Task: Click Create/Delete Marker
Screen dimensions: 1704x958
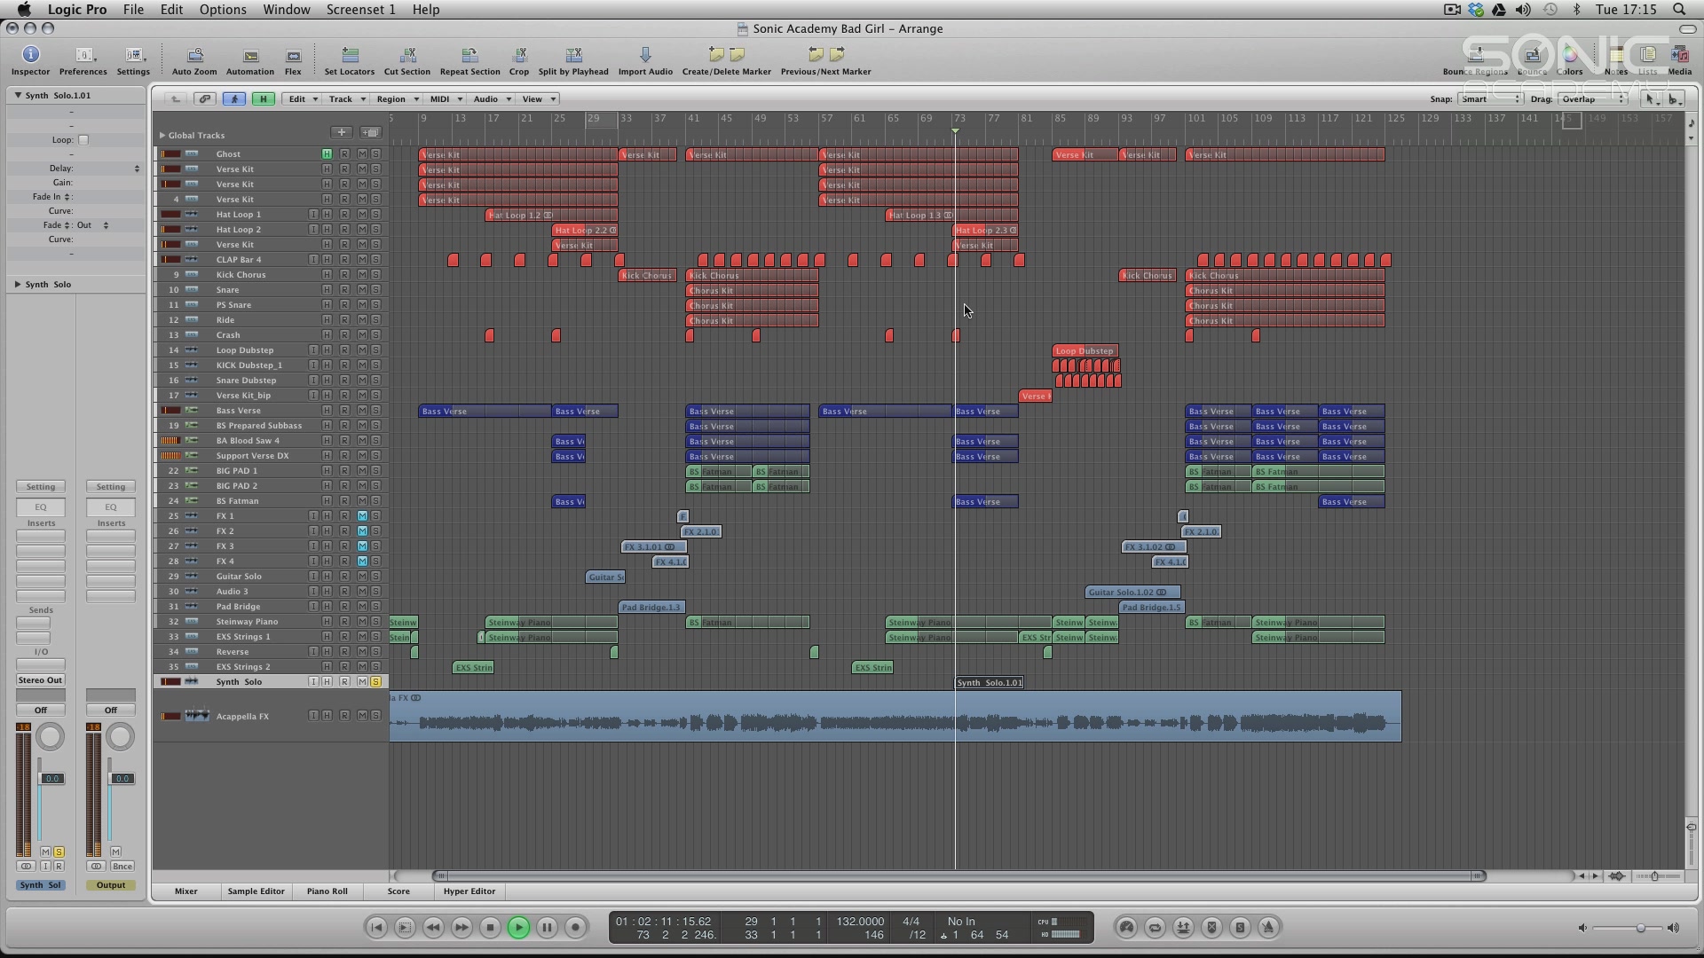Action: (x=726, y=60)
